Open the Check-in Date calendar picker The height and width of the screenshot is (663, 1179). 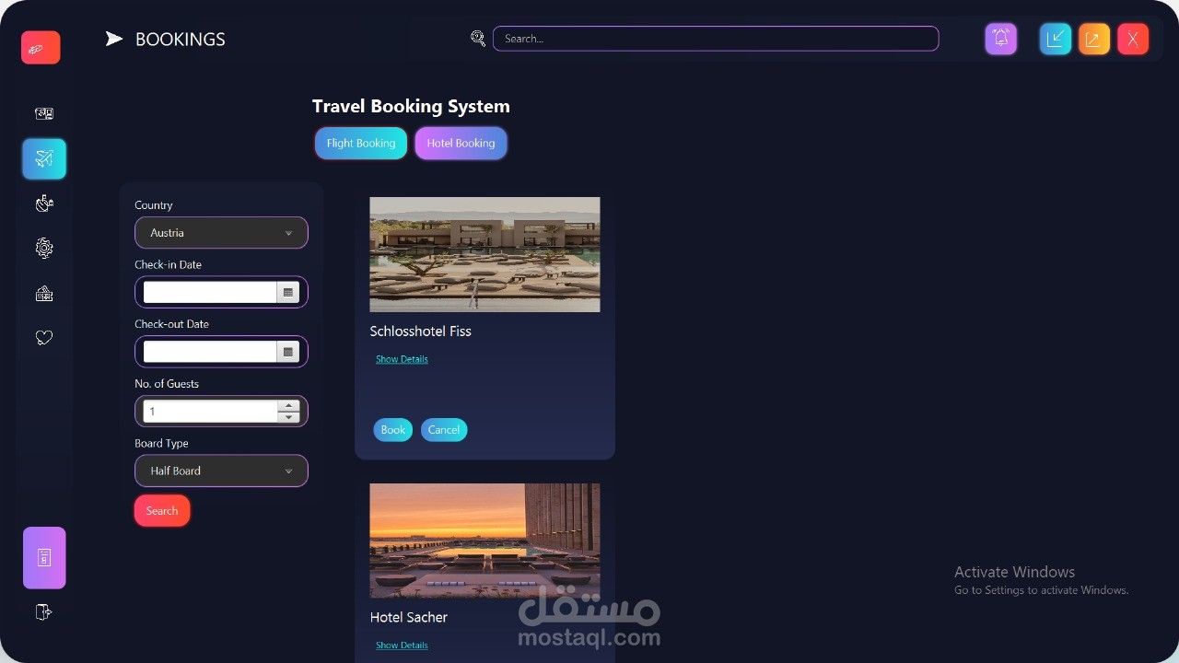[x=288, y=293]
